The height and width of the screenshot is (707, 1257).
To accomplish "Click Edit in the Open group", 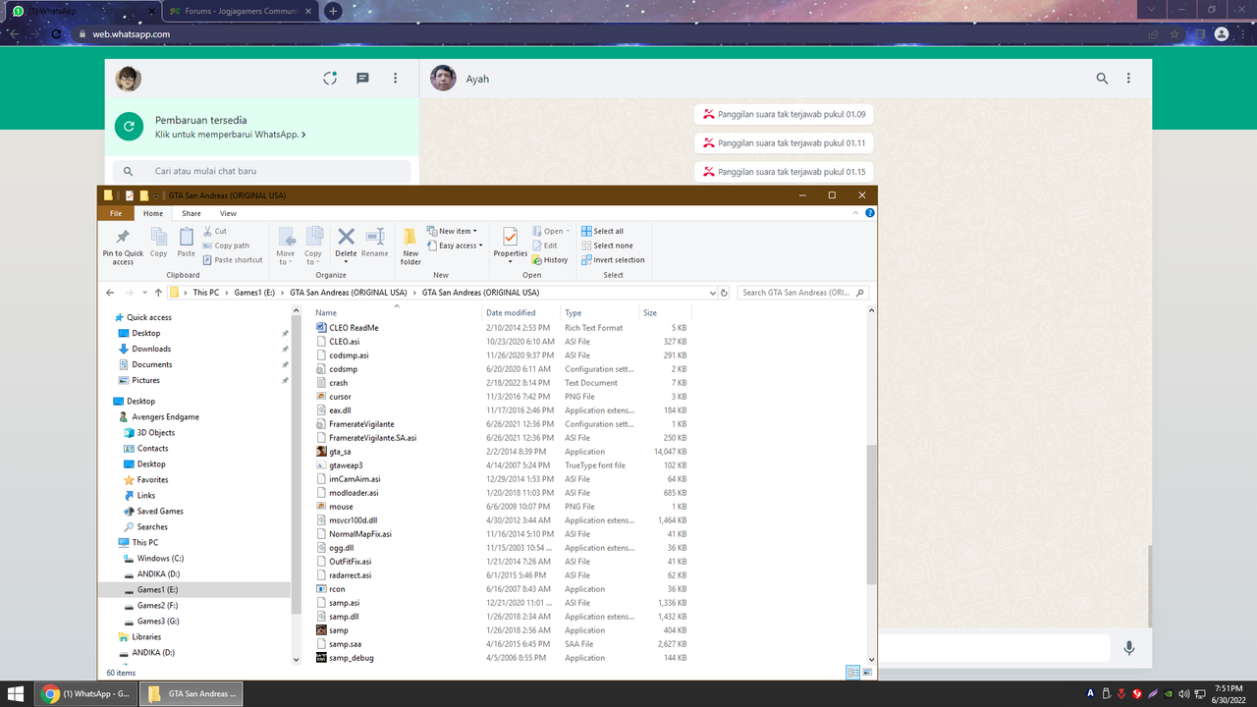I will (545, 245).
